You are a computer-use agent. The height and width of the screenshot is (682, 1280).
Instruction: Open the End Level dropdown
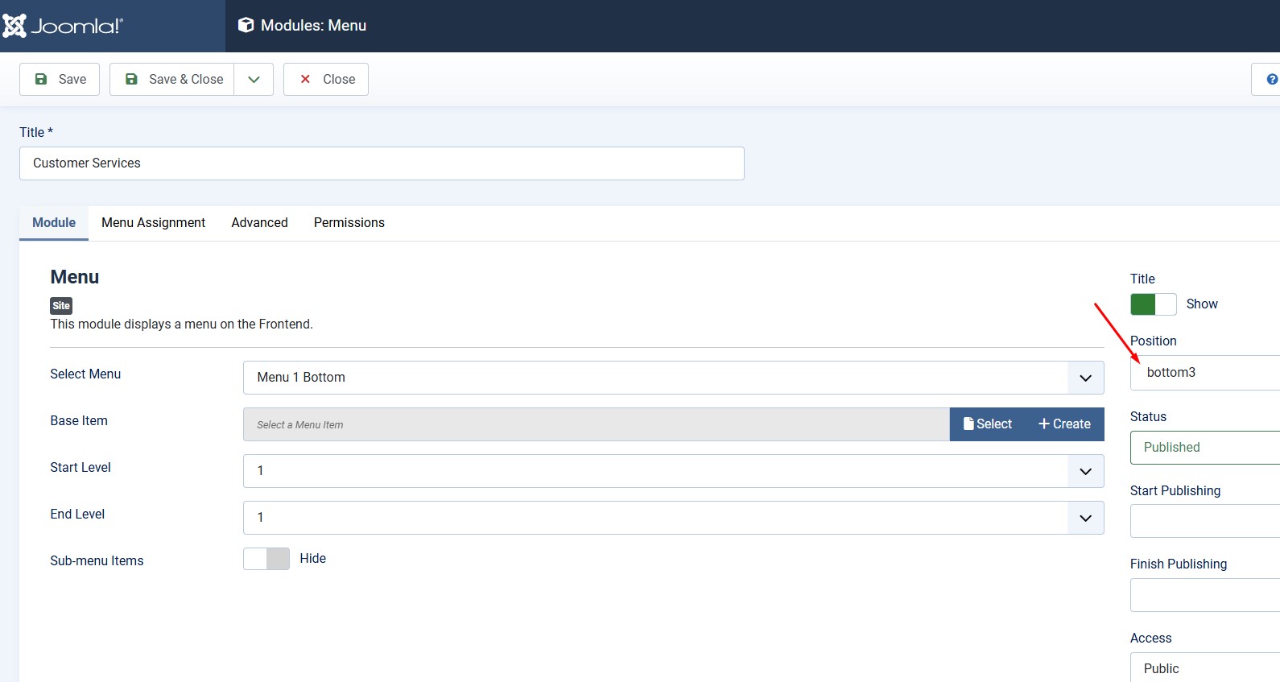[x=673, y=518]
